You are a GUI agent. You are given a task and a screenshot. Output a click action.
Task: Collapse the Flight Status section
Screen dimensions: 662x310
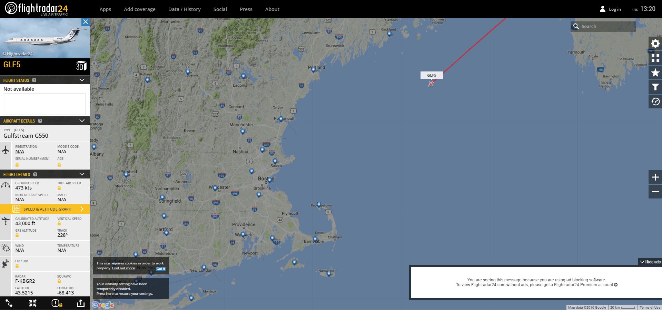(x=82, y=80)
